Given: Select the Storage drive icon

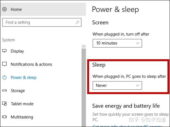Looking at the screenshot, I should [4, 90].
